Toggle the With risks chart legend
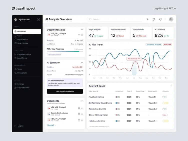 [x=167, y=44]
